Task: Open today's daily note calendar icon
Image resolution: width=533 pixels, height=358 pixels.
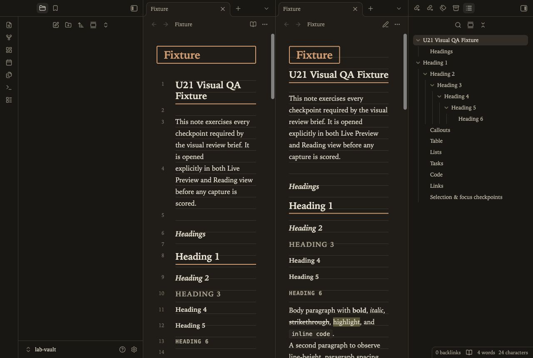Action: [9, 62]
